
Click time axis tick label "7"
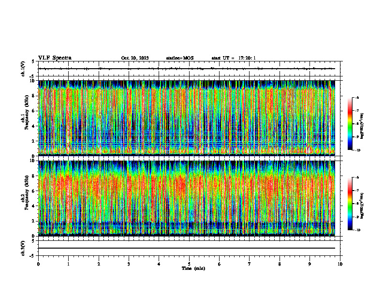250,264
